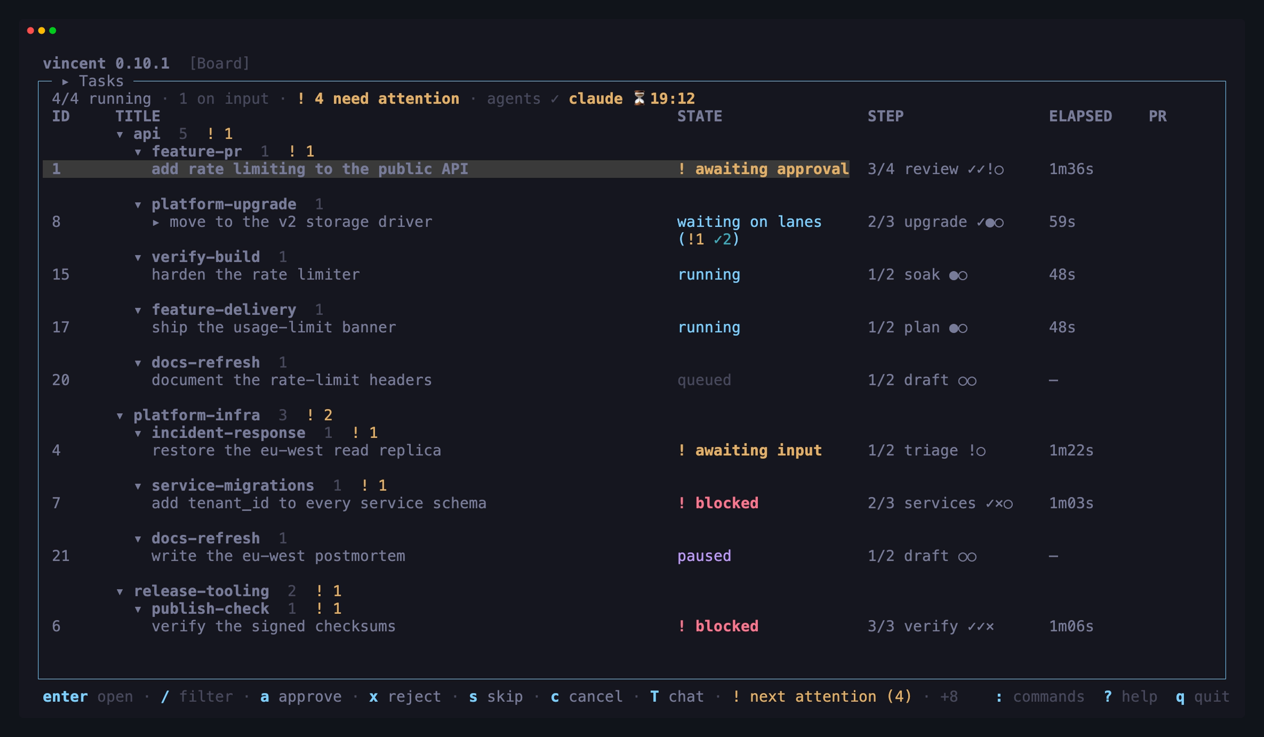The image size is (1264, 737).
Task: Open the ': commands' palette
Action: [1040, 696]
